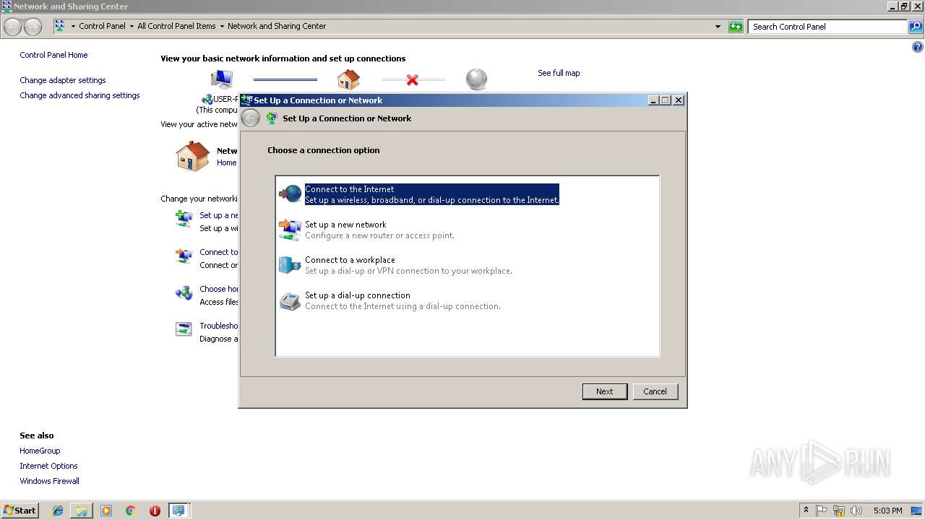Click the Set up a new connection icon
Screen dimensions: 925x520
click(184, 218)
